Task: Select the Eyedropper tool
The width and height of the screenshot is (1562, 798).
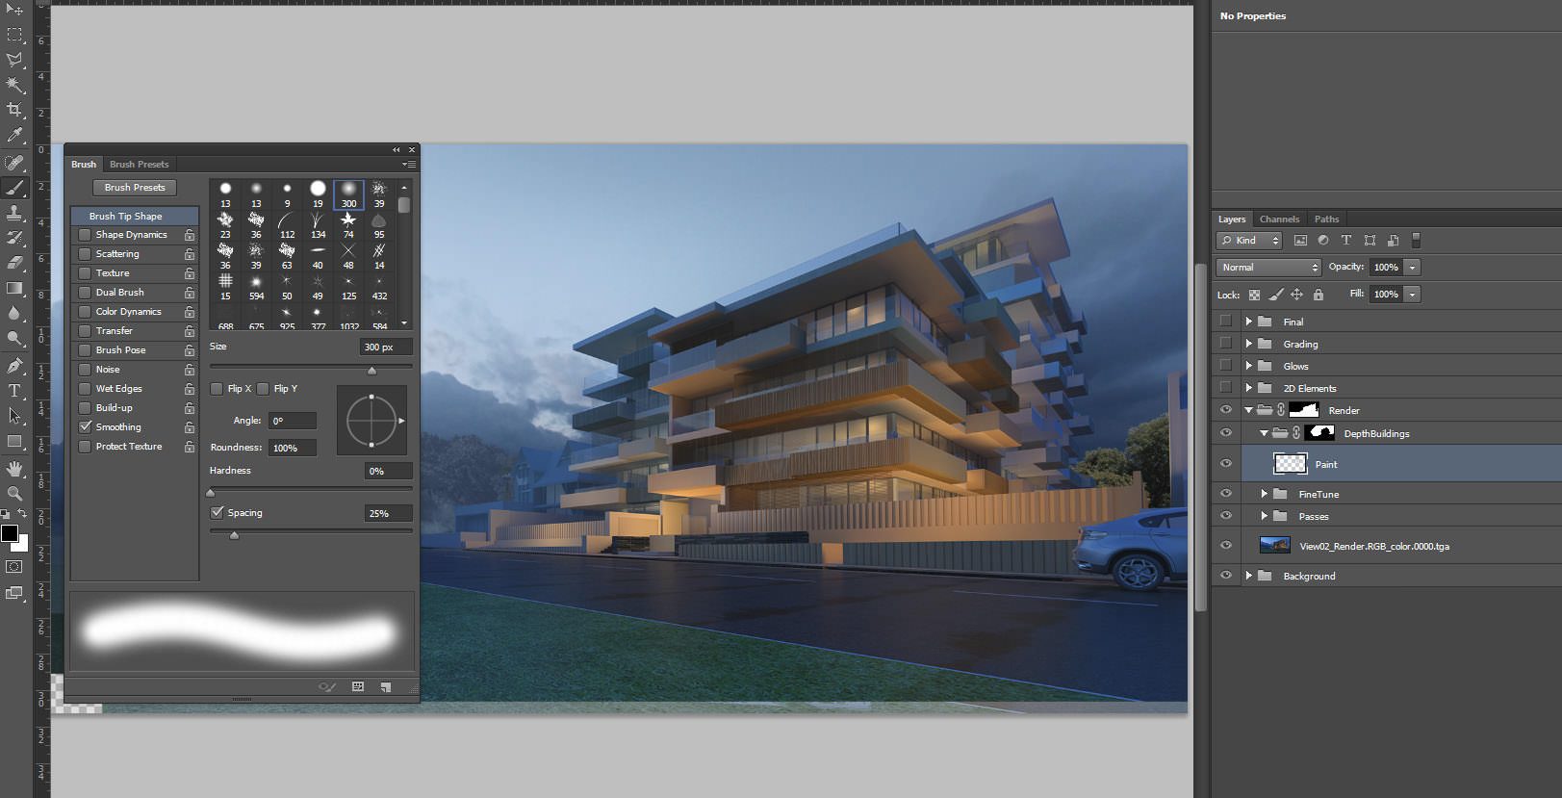Action: (14, 136)
